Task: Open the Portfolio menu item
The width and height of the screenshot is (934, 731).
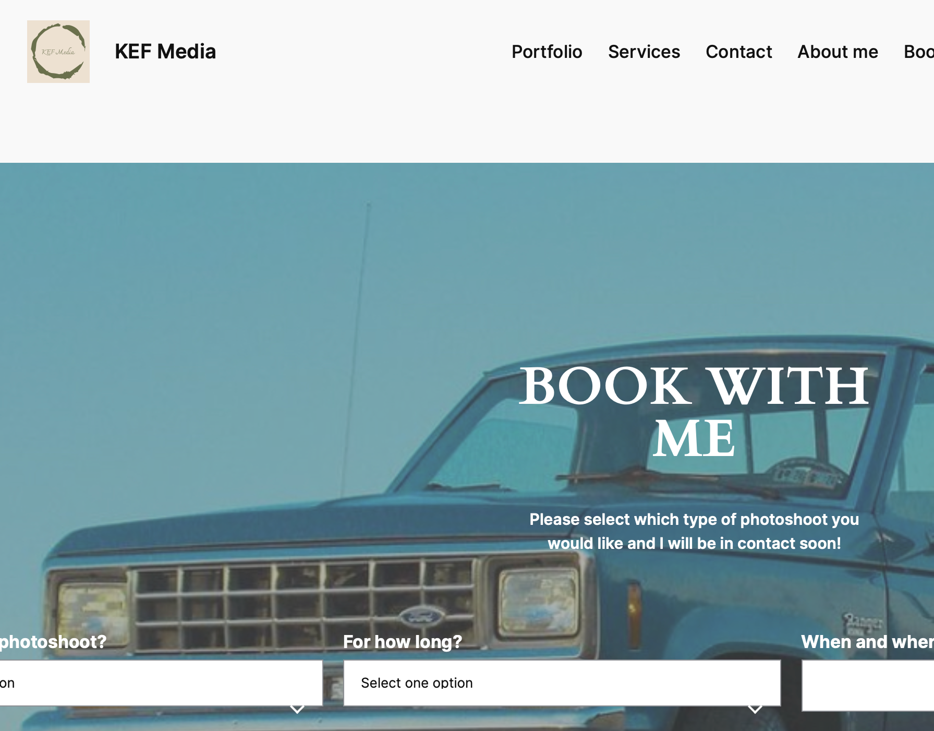Action: 547,52
